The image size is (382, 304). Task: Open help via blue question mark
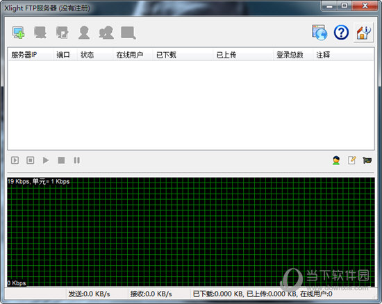coord(341,33)
